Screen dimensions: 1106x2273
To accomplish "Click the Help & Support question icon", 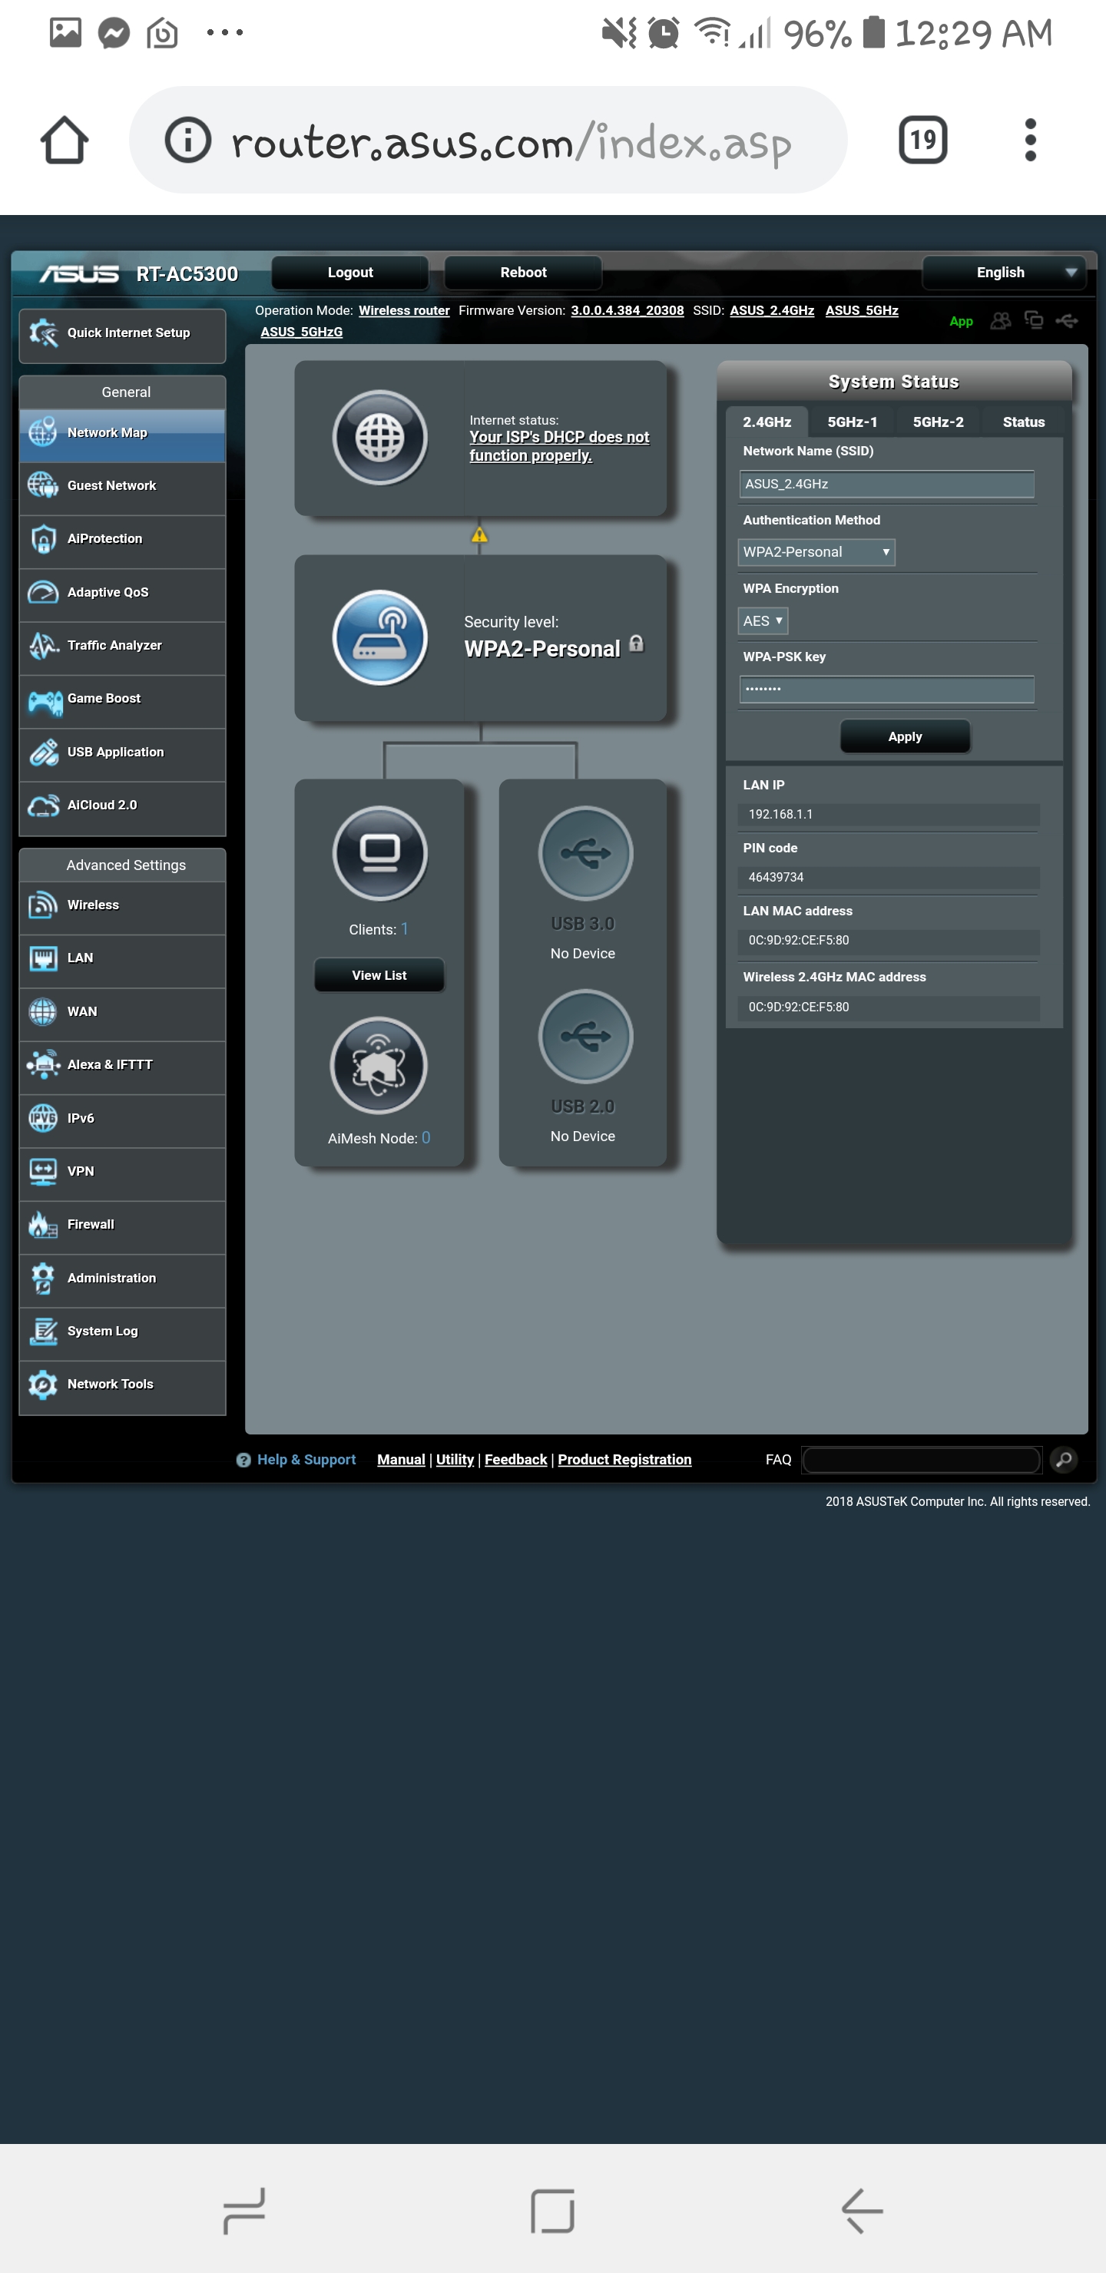I will [x=243, y=1461].
